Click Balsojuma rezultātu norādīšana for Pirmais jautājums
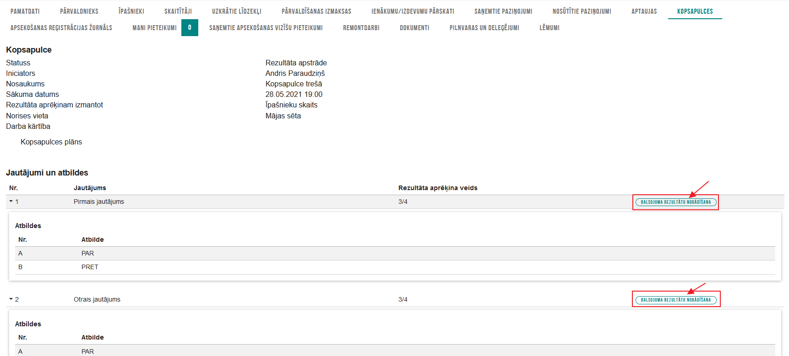This screenshot has height=356, width=789. click(x=675, y=202)
